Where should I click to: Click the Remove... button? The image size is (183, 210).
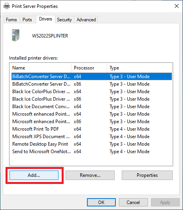tap(90, 175)
